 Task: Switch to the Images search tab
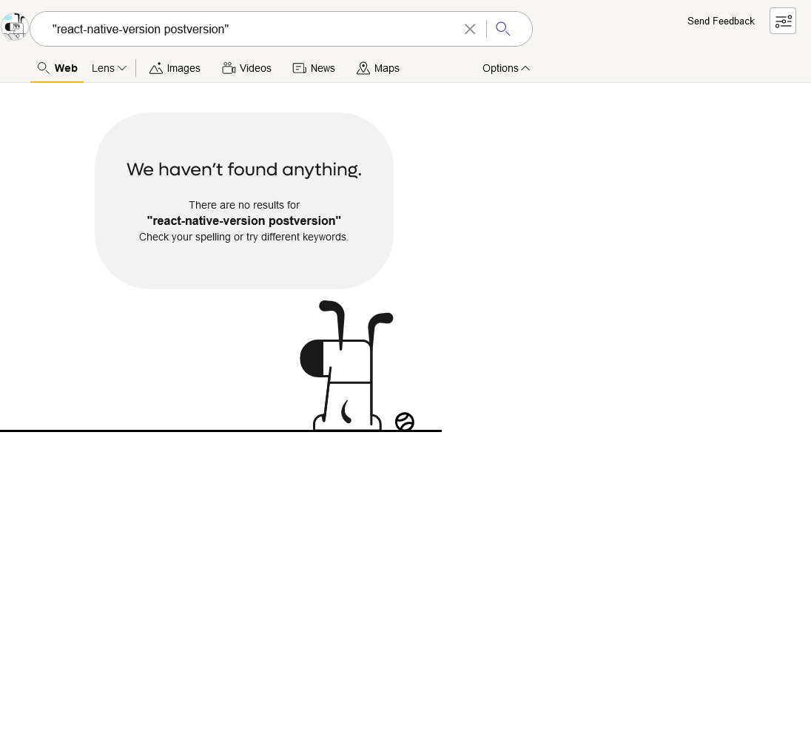click(175, 68)
